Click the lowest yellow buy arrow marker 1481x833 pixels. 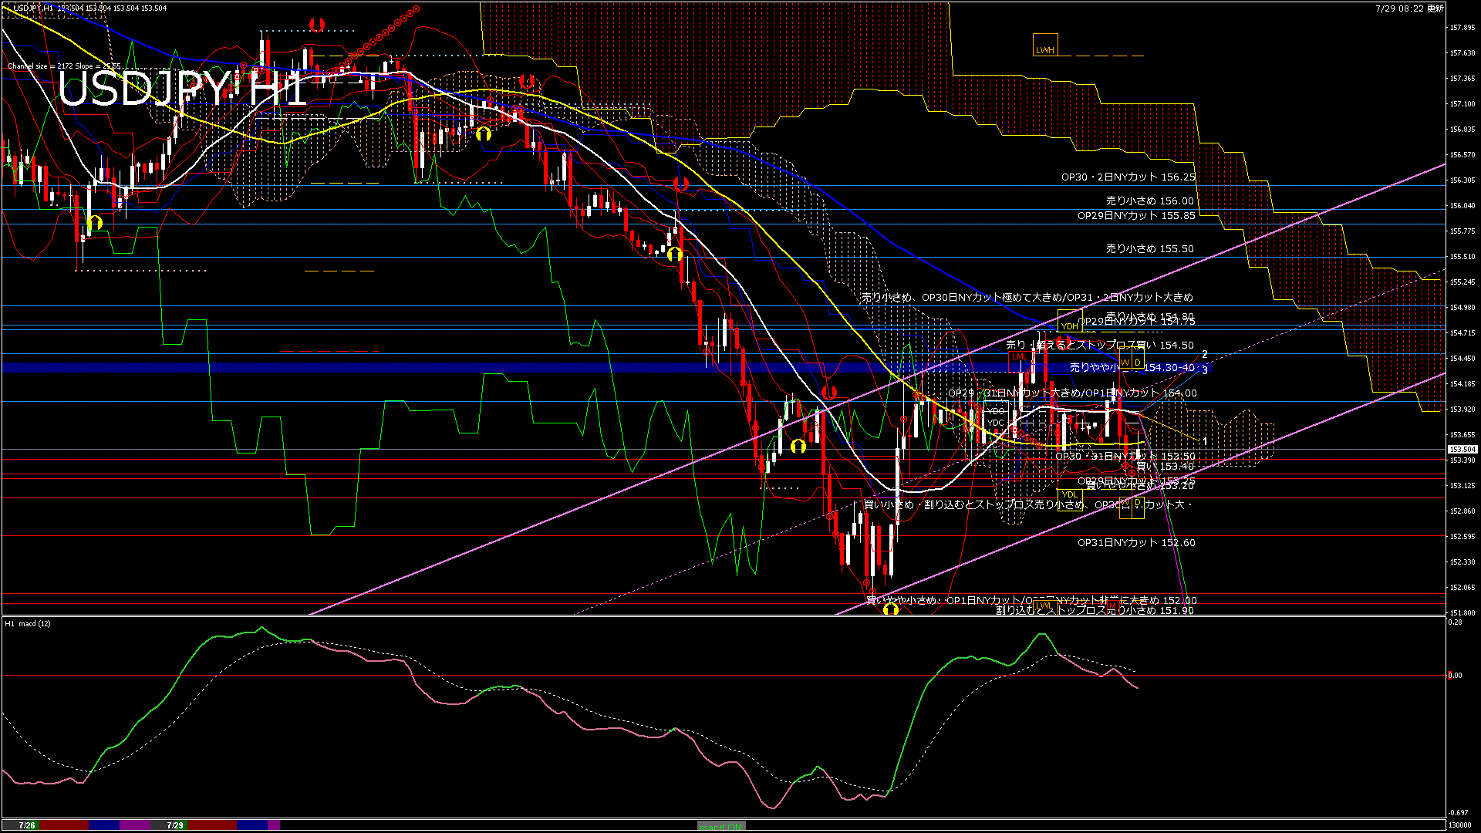pos(891,609)
